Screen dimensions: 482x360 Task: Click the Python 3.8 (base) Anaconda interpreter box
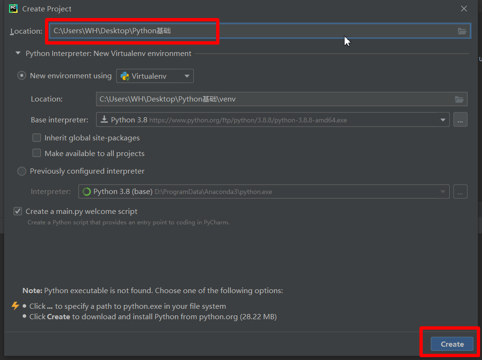click(264, 192)
